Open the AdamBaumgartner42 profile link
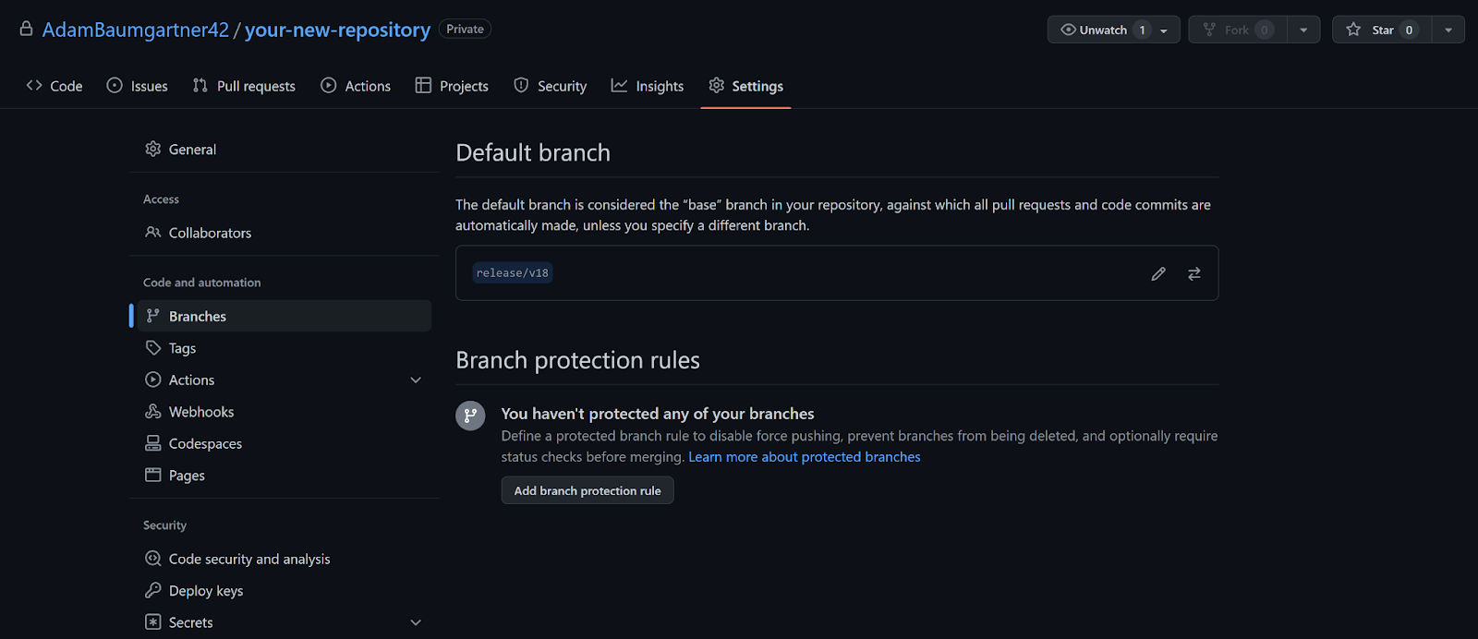Image resolution: width=1478 pixels, height=639 pixels. pyautogui.click(x=136, y=30)
